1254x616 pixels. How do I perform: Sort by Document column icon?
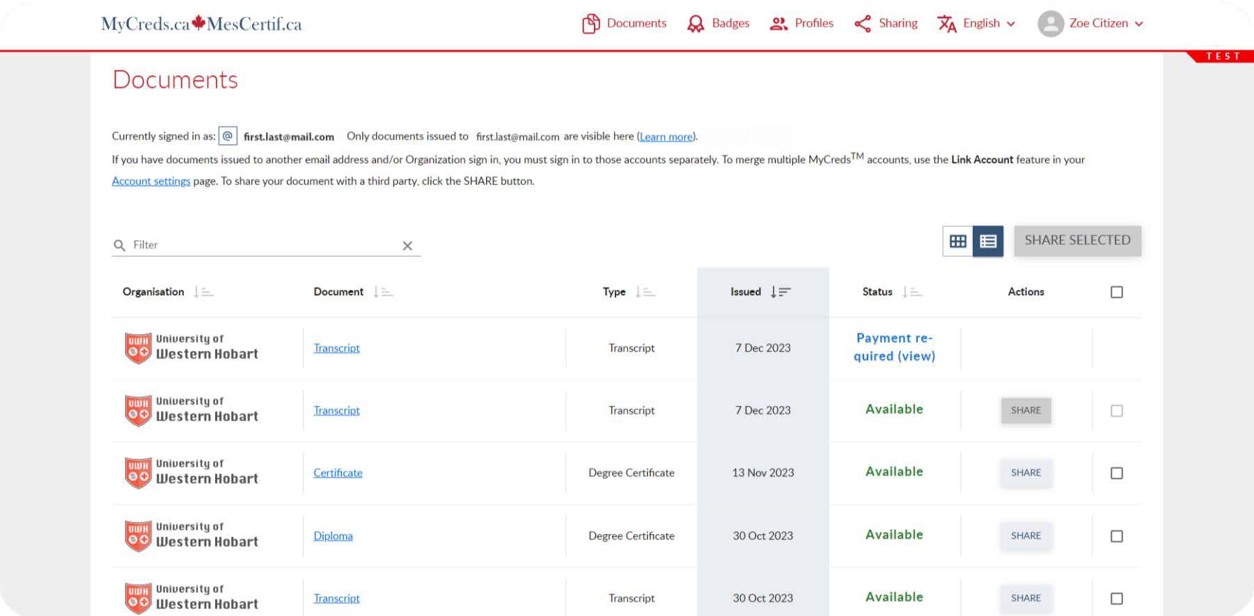383,292
